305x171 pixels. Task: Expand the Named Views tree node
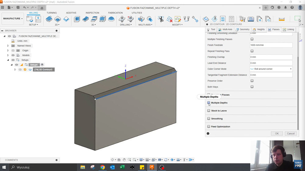8,46
